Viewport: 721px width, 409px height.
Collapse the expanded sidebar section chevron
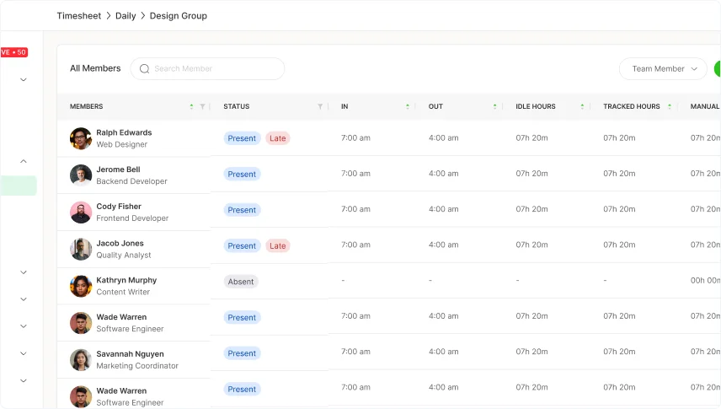[24, 161]
